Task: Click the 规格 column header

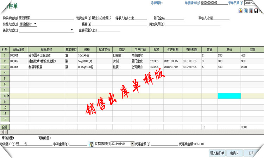Action: 87,50
